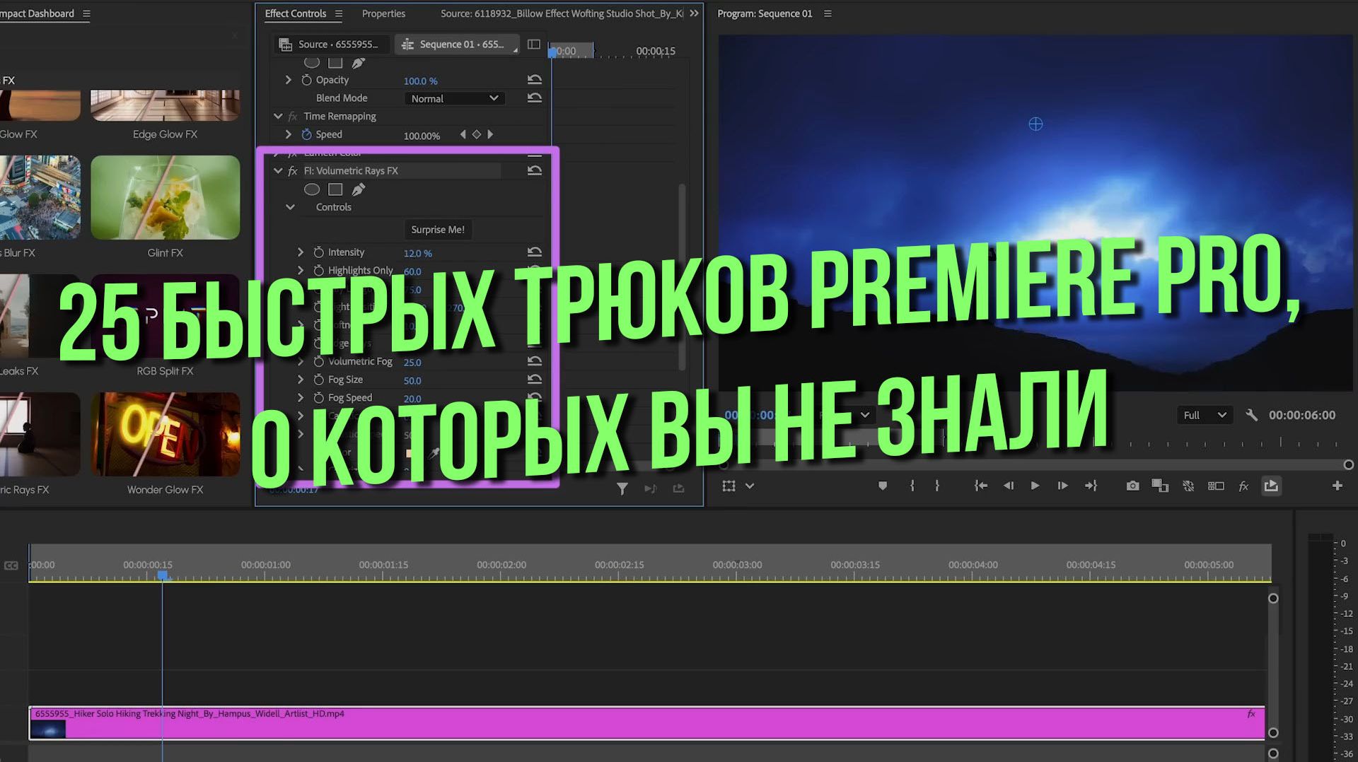Click the Play button in Program monitor

click(x=1035, y=486)
